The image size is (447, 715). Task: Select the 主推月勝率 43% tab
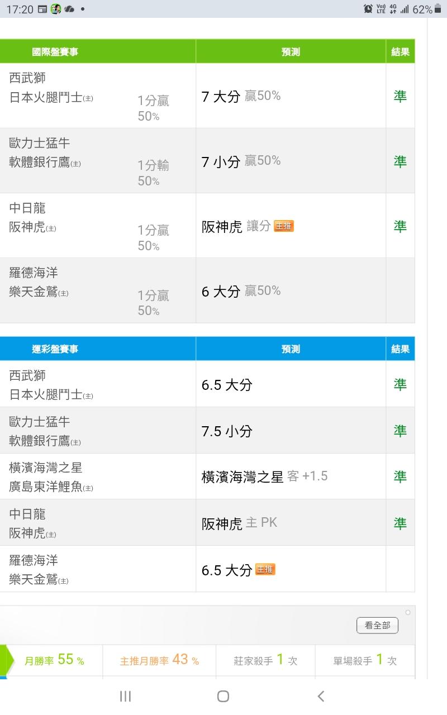(x=159, y=660)
